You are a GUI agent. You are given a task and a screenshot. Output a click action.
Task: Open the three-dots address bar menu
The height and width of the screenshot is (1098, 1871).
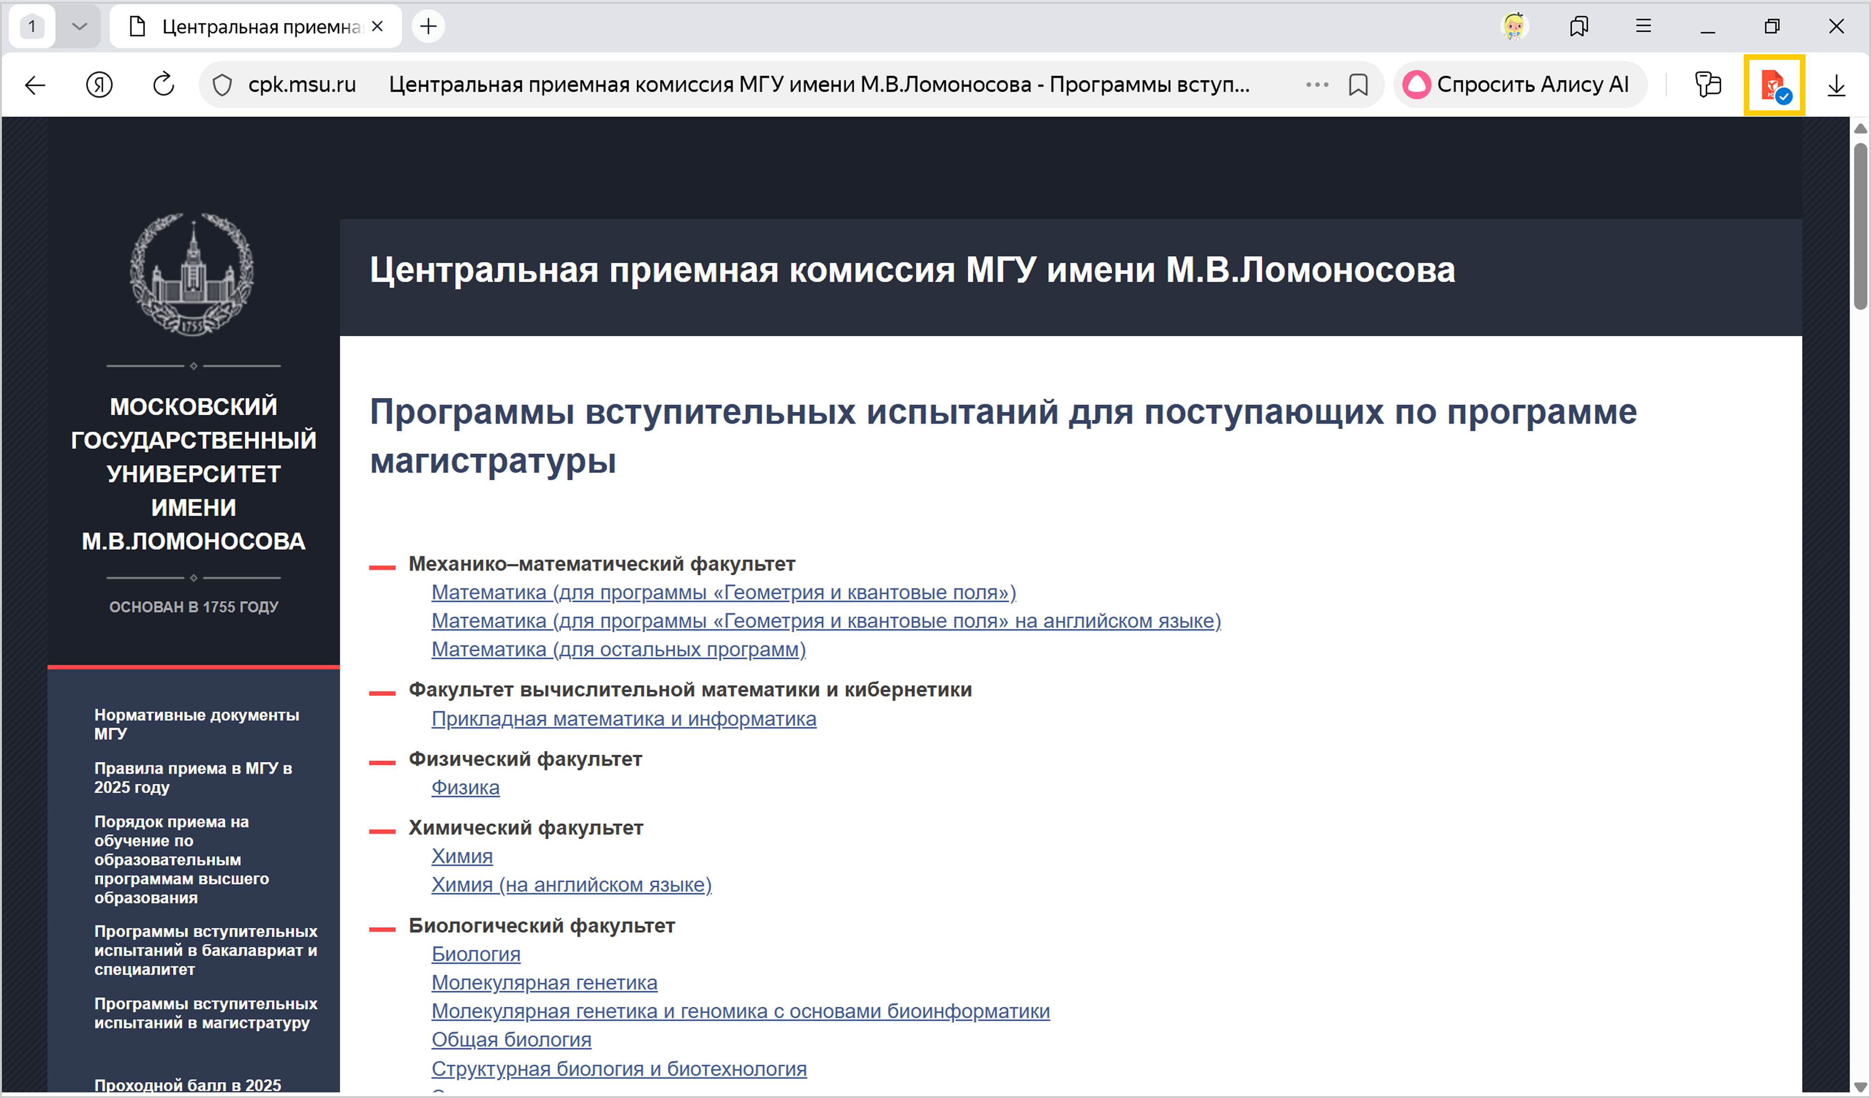pos(1317,86)
